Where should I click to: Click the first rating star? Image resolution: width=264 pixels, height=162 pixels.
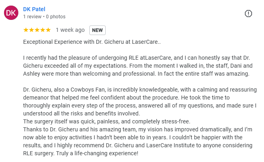pos(26,30)
